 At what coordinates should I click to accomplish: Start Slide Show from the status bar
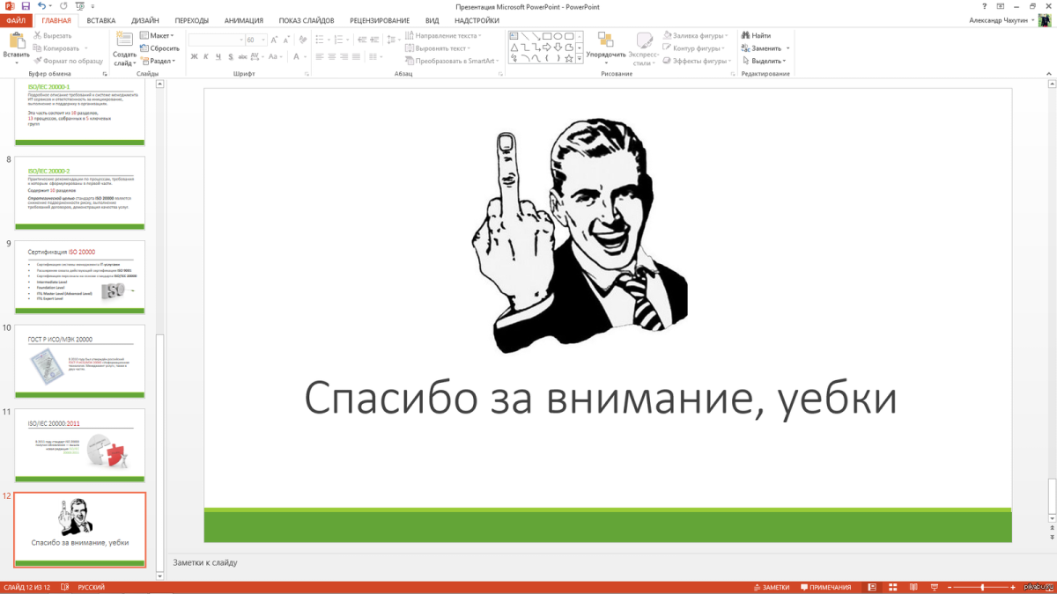pos(934,586)
